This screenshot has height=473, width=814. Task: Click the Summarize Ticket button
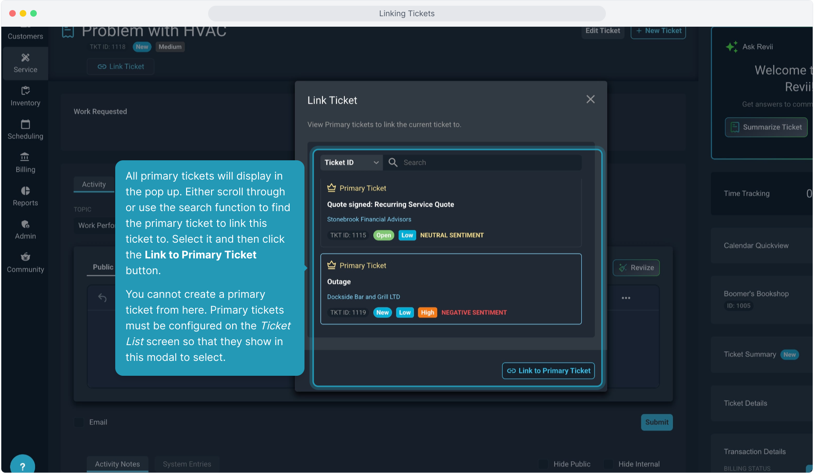pos(766,127)
